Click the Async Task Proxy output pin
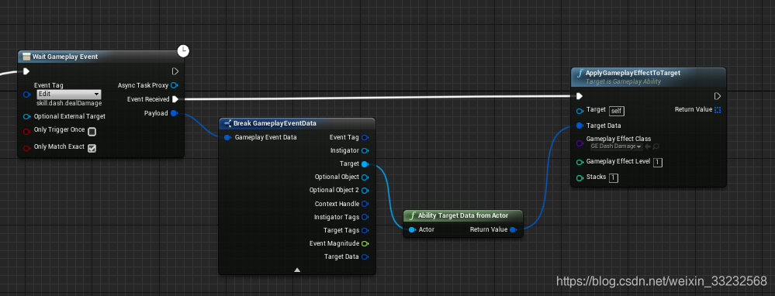The image size is (775, 296). coord(174,85)
